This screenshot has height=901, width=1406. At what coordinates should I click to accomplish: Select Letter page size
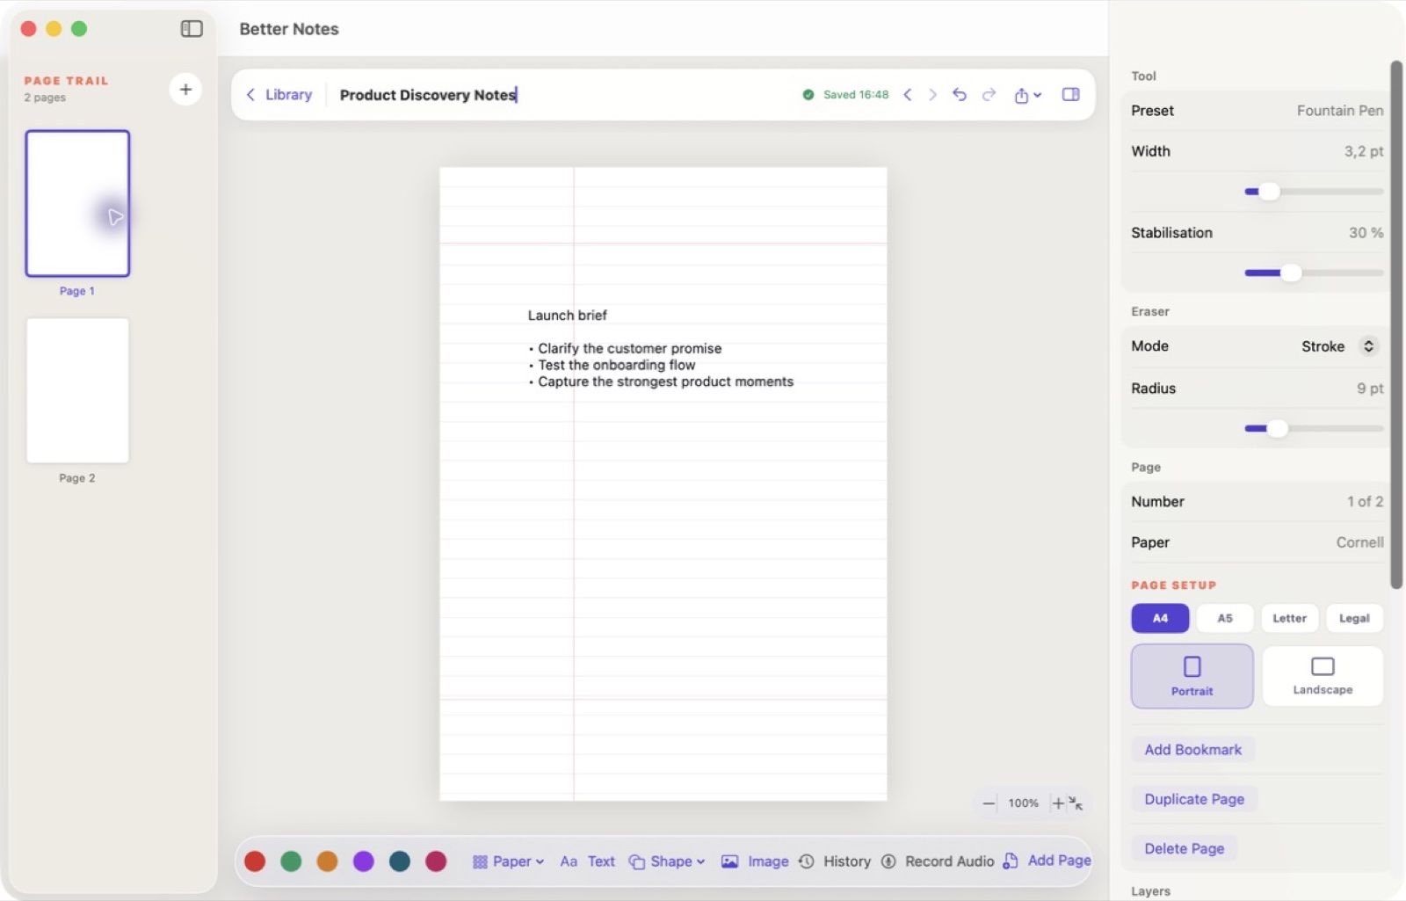tap(1290, 618)
